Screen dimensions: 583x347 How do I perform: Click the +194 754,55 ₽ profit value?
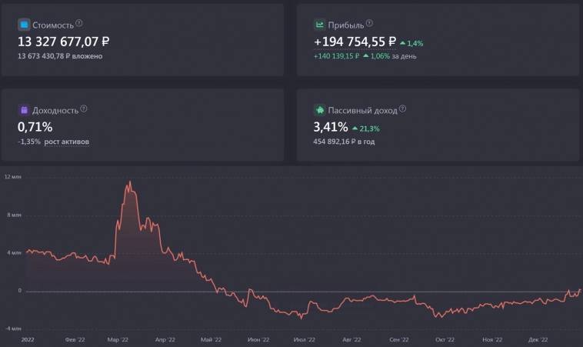tap(355, 42)
